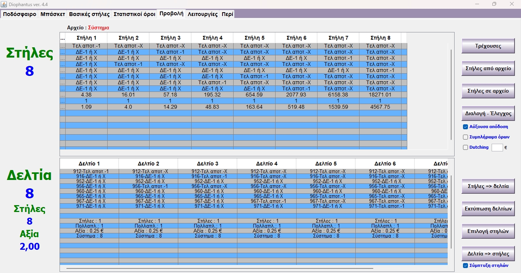Click Δελτία => στήλες button

click(x=488, y=254)
